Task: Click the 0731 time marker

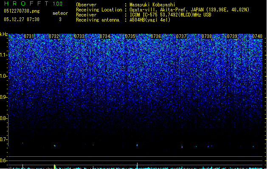Action: tap(29, 36)
